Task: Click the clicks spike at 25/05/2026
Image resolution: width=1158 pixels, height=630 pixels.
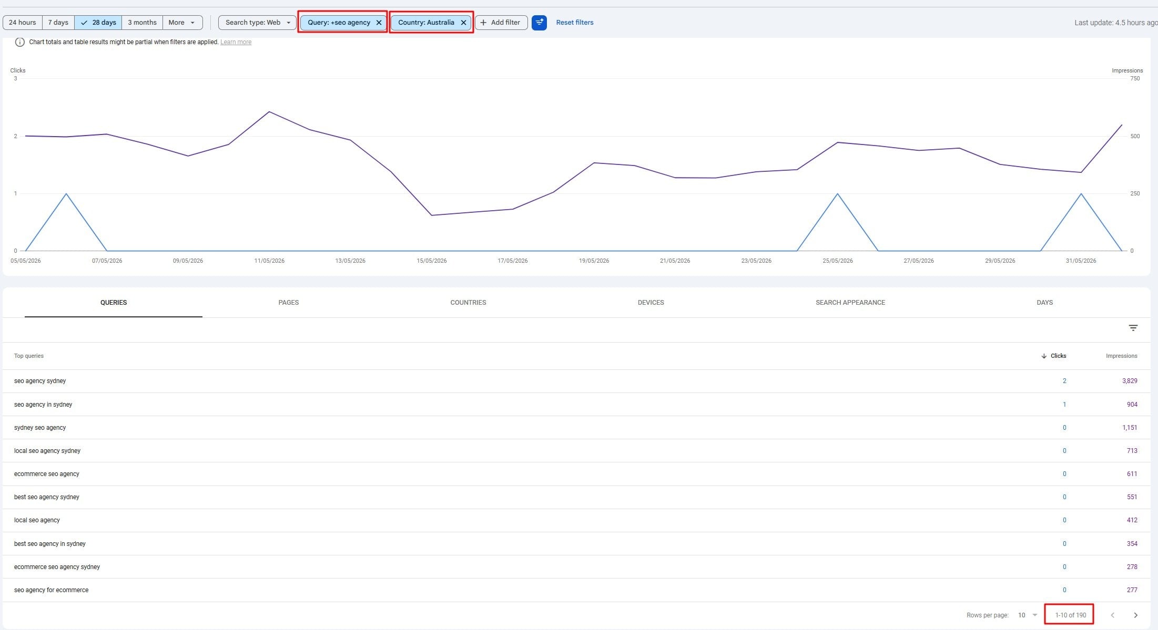Action: [838, 194]
